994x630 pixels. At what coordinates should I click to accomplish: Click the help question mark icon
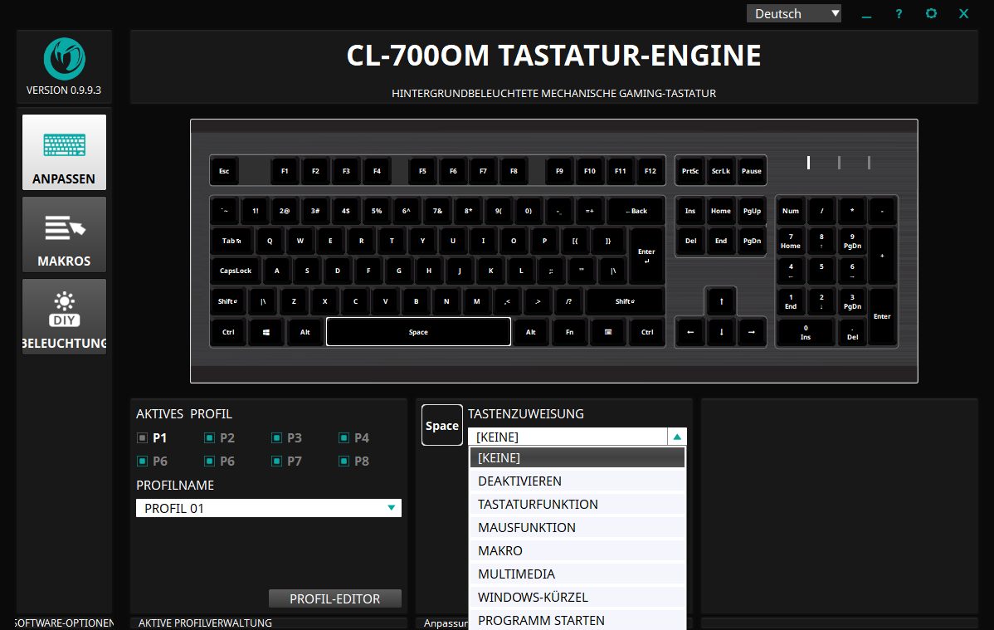coord(899,14)
